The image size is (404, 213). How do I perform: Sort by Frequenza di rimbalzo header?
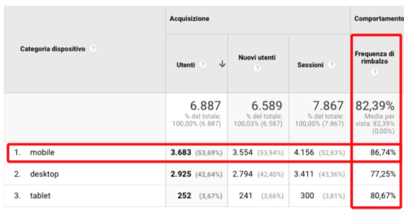pos(374,57)
